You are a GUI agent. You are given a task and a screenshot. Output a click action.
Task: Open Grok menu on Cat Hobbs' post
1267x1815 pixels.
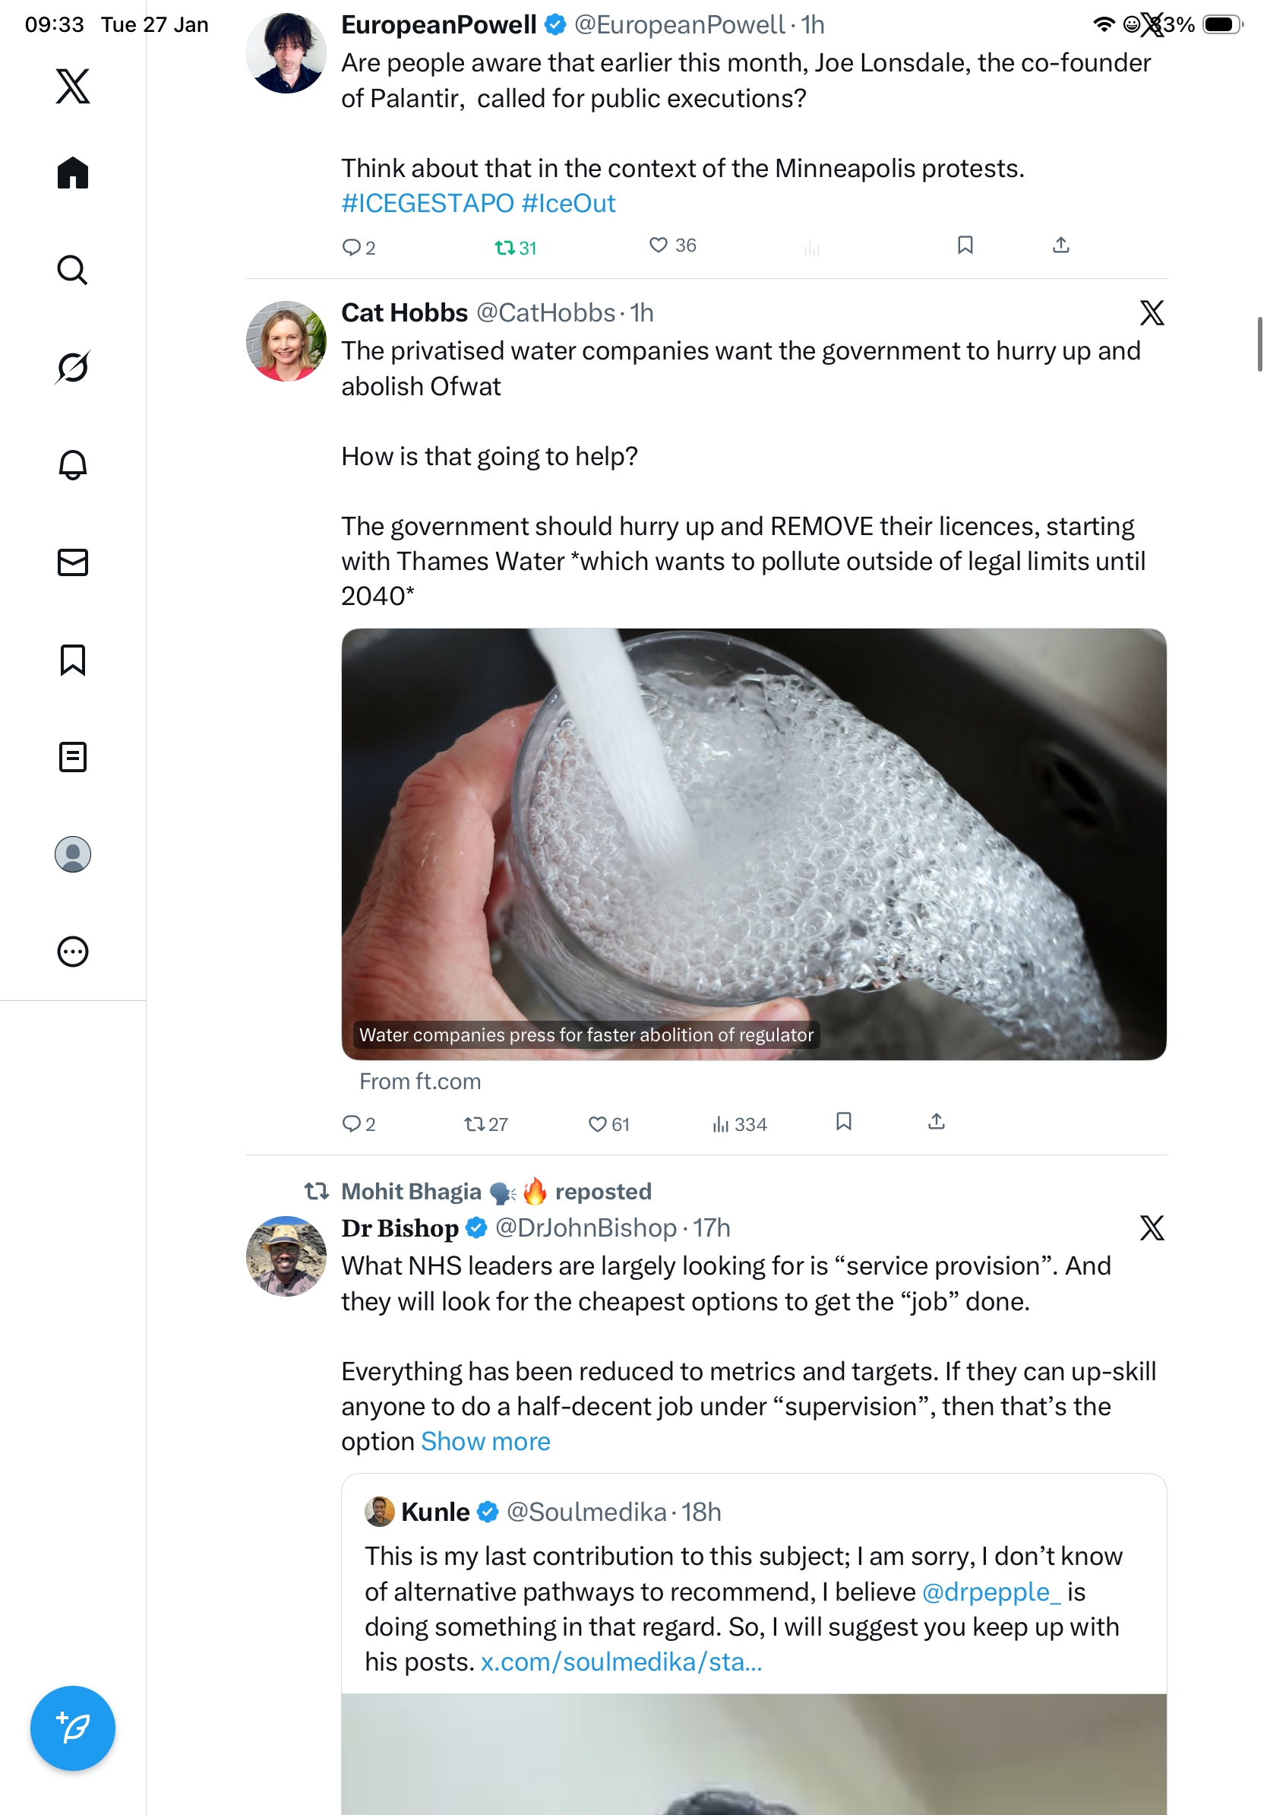coord(1152,313)
